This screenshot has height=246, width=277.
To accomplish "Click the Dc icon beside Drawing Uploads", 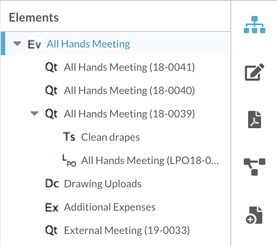I will (52, 184).
